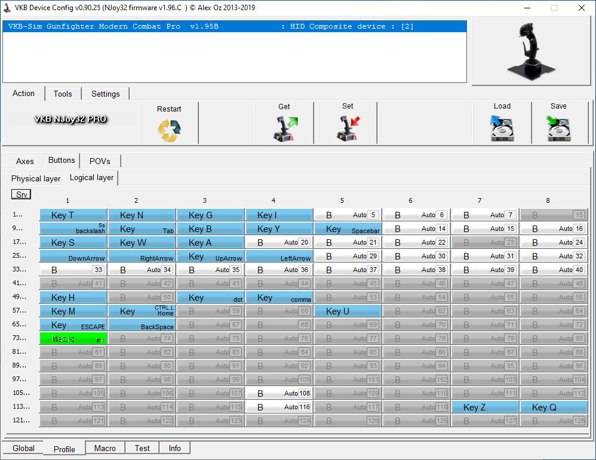Click the Key I button cell

279,215
